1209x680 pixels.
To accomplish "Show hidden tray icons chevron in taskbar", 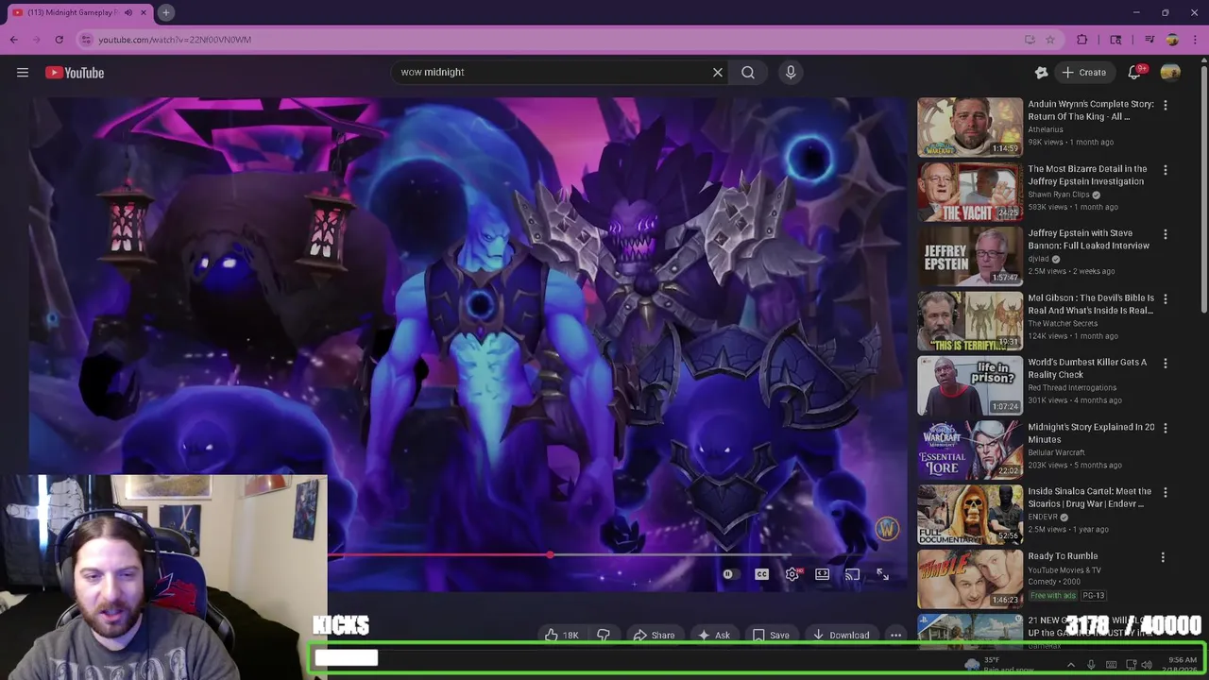I will 1070,665.
